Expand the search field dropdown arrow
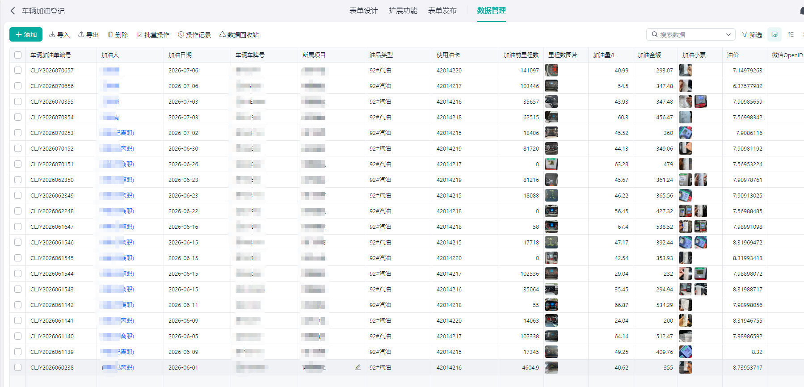The image size is (804, 387). coord(728,34)
